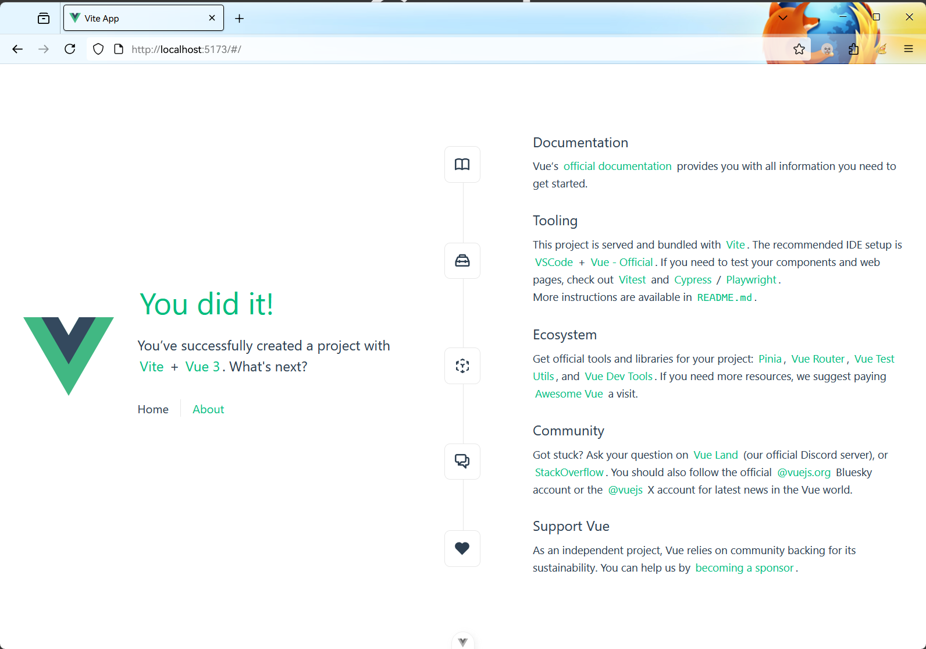
Task: Click the Vue 3 link in the greeting
Action: click(202, 367)
